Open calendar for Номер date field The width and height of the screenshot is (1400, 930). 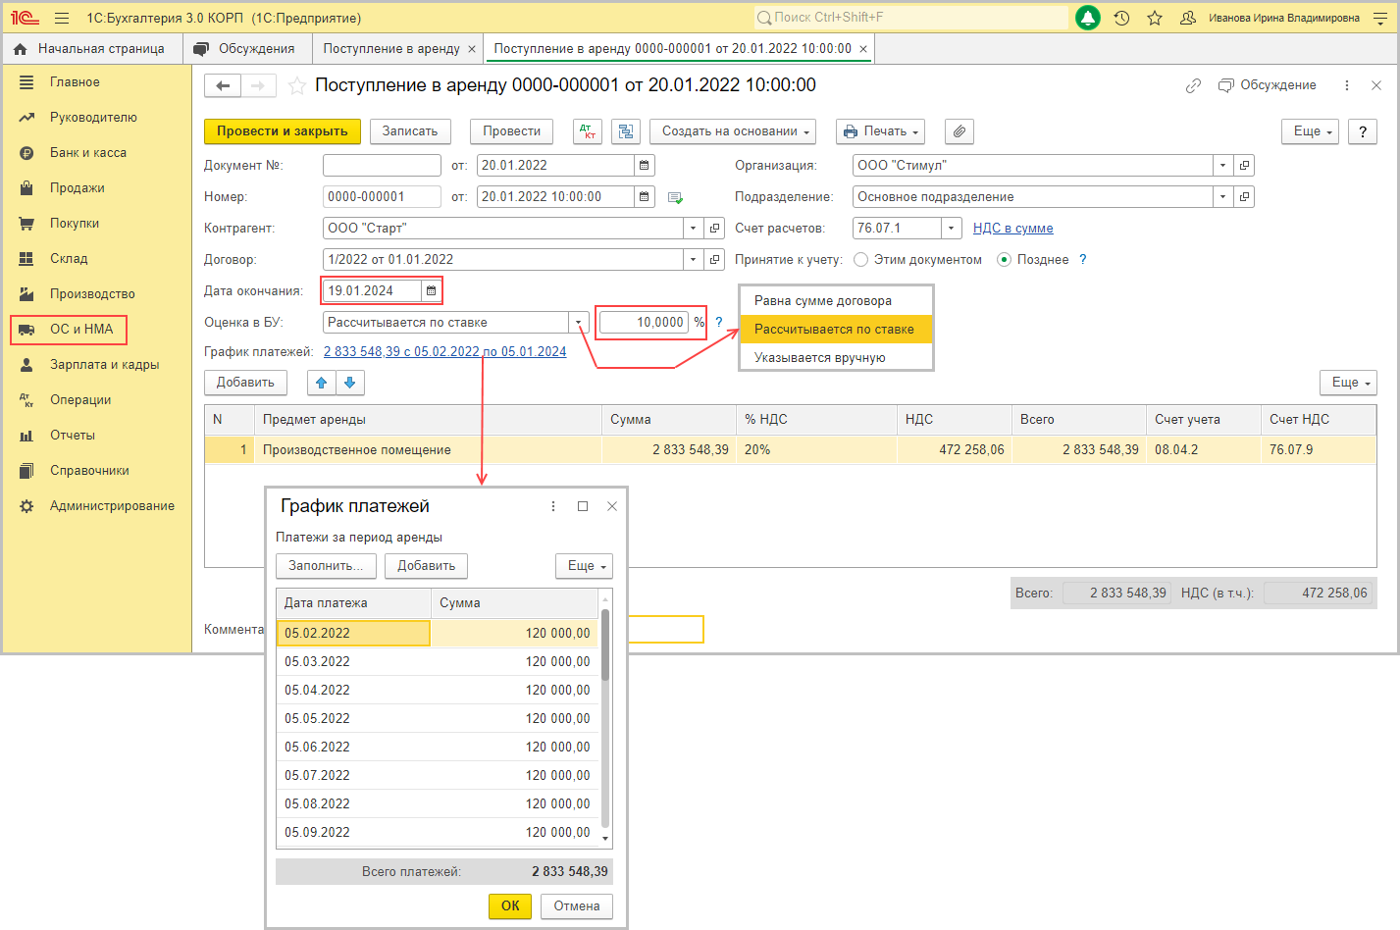tap(644, 197)
